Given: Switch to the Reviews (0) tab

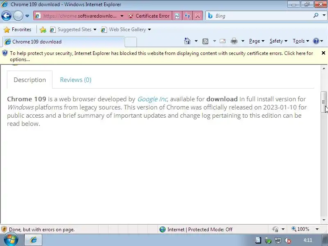Looking at the screenshot, I should coord(75,80).
